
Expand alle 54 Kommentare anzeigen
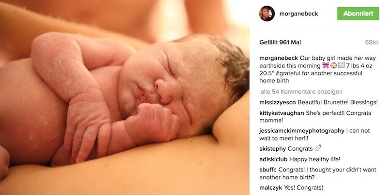pyautogui.click(x=301, y=92)
